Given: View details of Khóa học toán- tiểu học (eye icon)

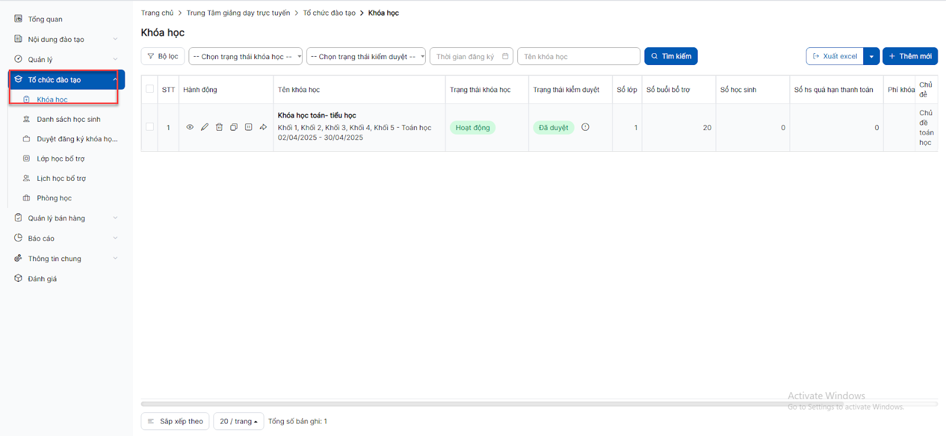Looking at the screenshot, I should [190, 127].
